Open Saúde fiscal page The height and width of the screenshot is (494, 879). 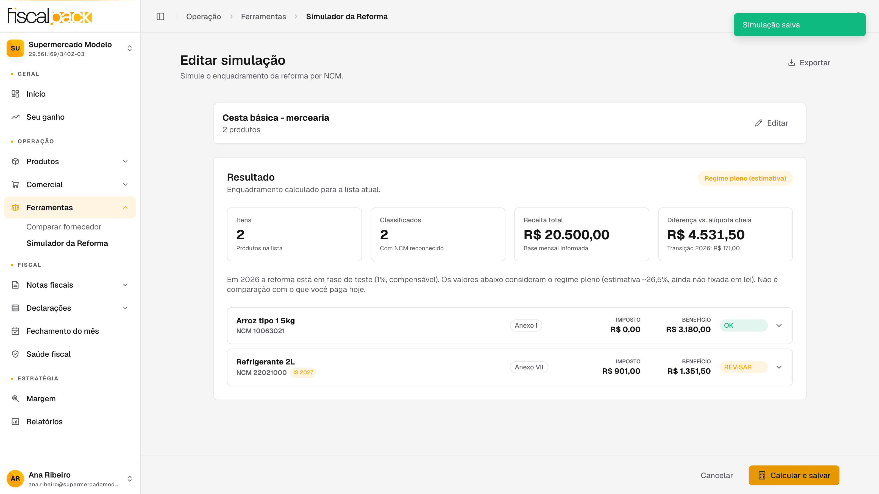pos(70,354)
